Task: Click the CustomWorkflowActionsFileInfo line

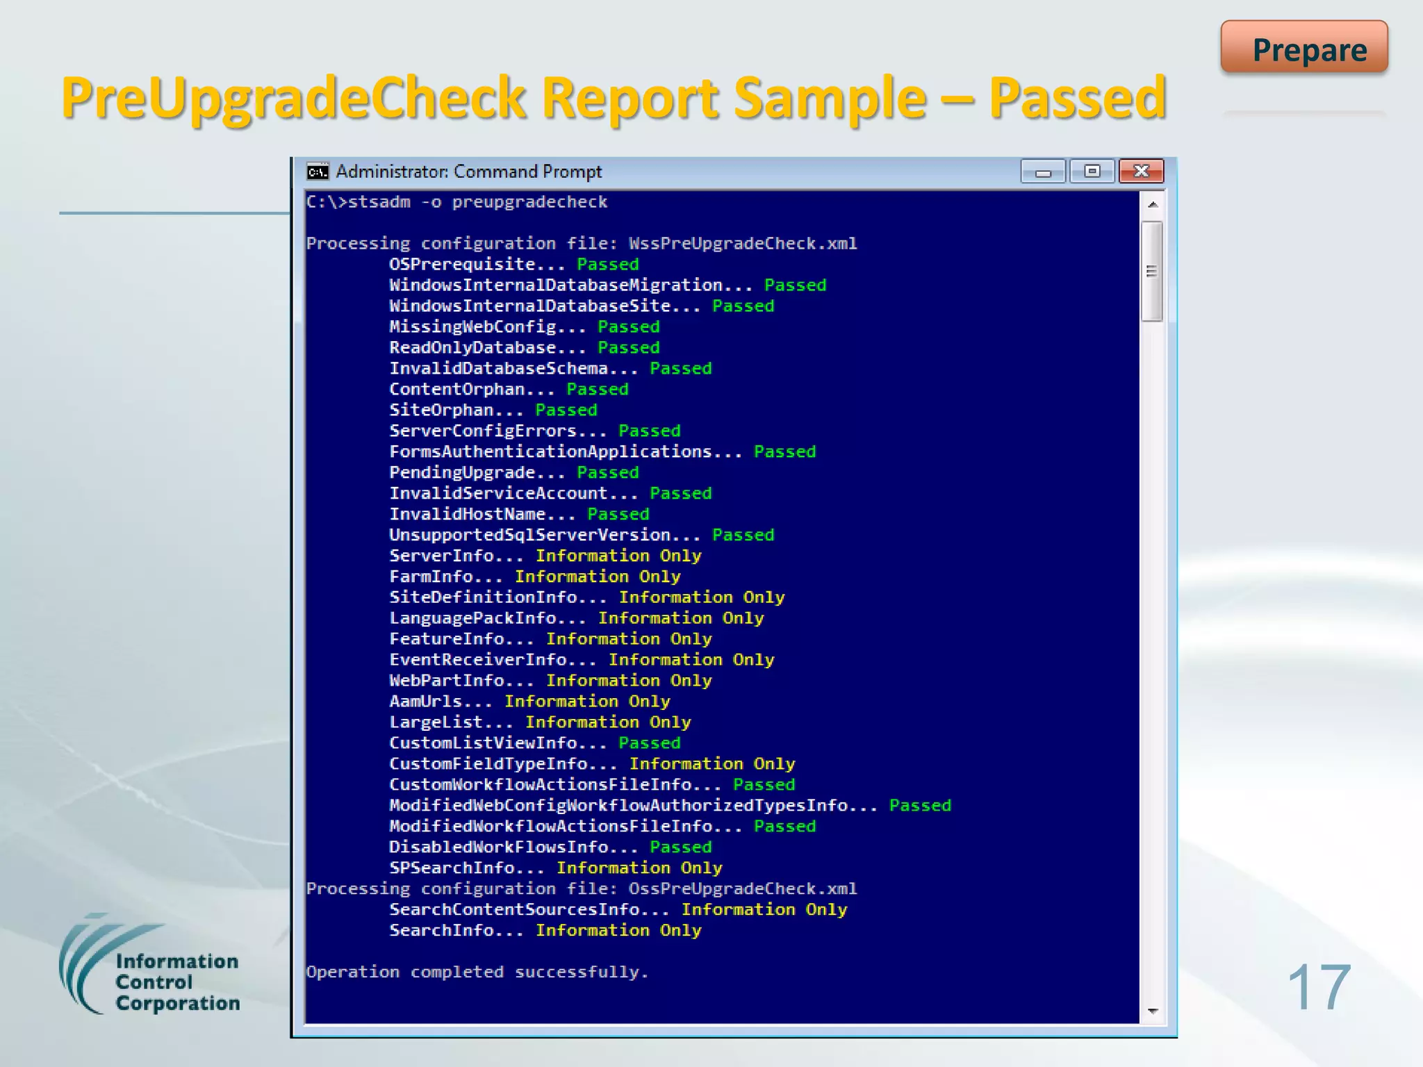Action: tap(592, 786)
